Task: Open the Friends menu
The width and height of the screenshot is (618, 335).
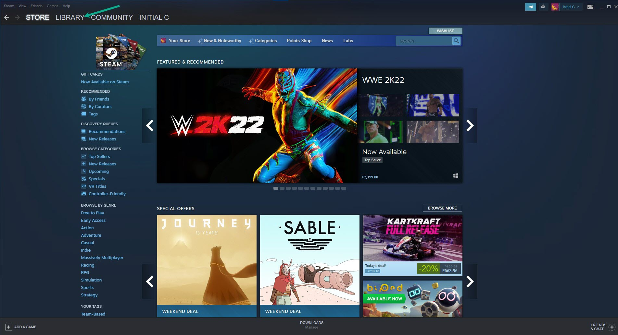Action: click(36, 6)
